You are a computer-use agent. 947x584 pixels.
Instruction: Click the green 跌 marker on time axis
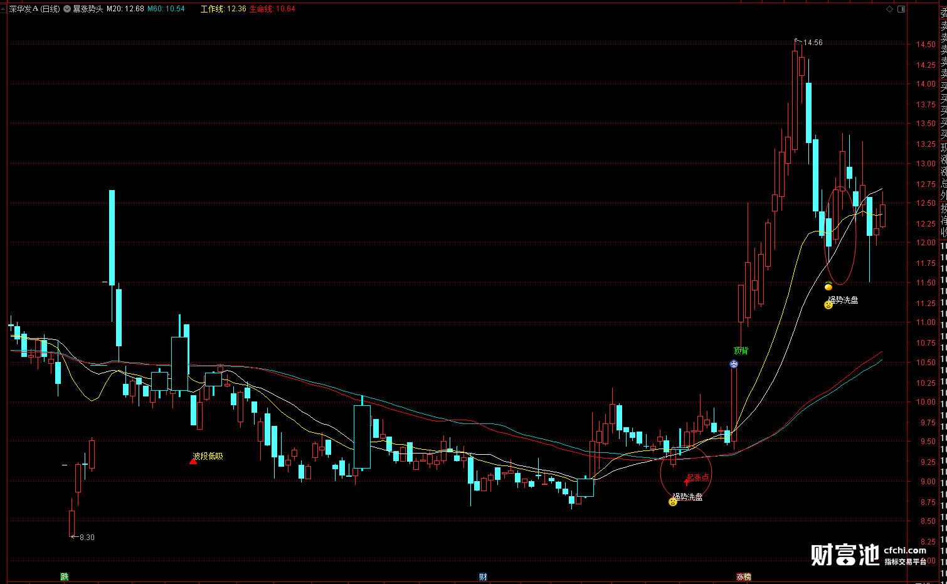coord(64,576)
